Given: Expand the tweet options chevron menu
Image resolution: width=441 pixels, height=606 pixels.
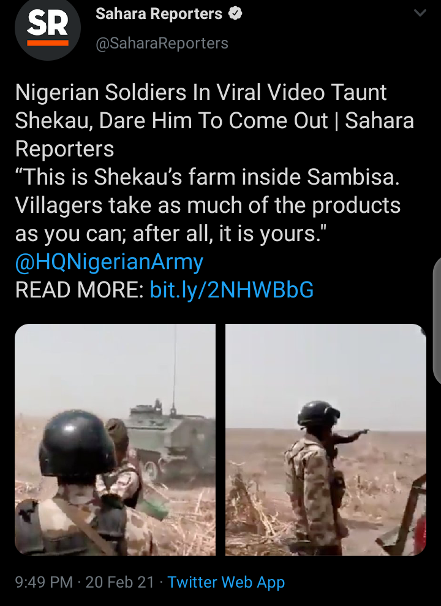Looking at the screenshot, I should tap(420, 13).
